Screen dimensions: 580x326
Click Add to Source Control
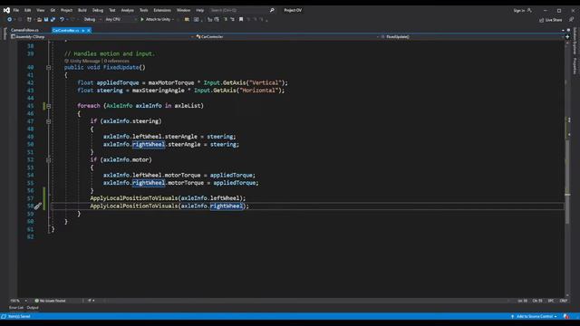tap(534, 317)
